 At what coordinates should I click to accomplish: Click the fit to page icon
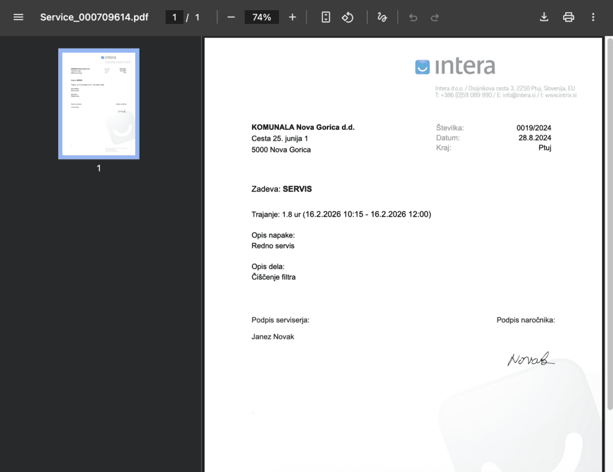(326, 17)
